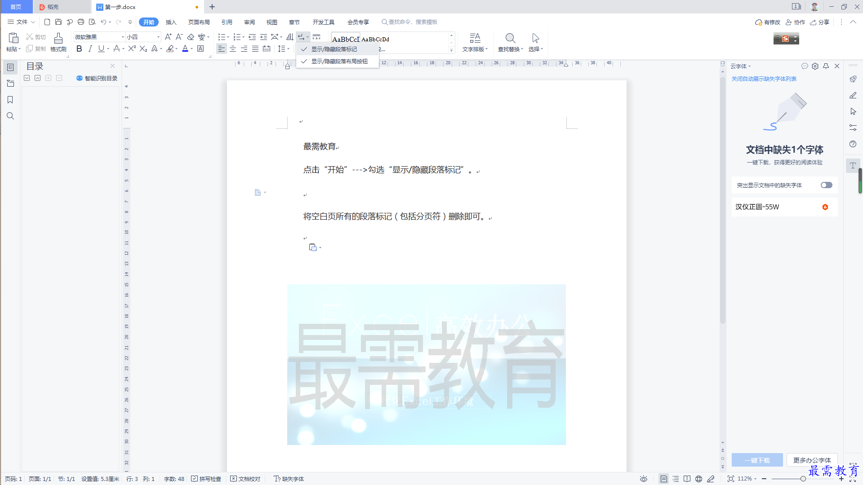Click the 更多办公字体 button

812,460
